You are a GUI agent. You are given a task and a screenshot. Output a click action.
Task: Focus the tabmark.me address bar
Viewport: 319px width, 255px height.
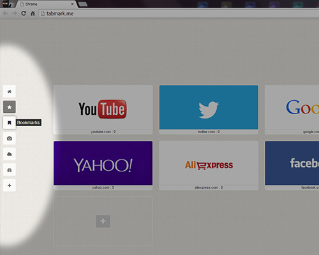point(179,13)
